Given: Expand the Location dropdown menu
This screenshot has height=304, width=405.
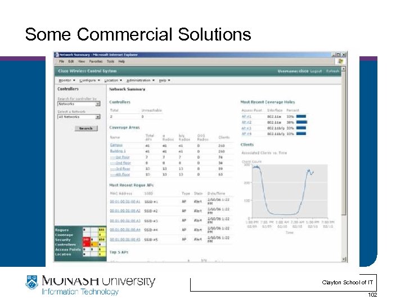Looking at the screenshot, I should point(113,81).
